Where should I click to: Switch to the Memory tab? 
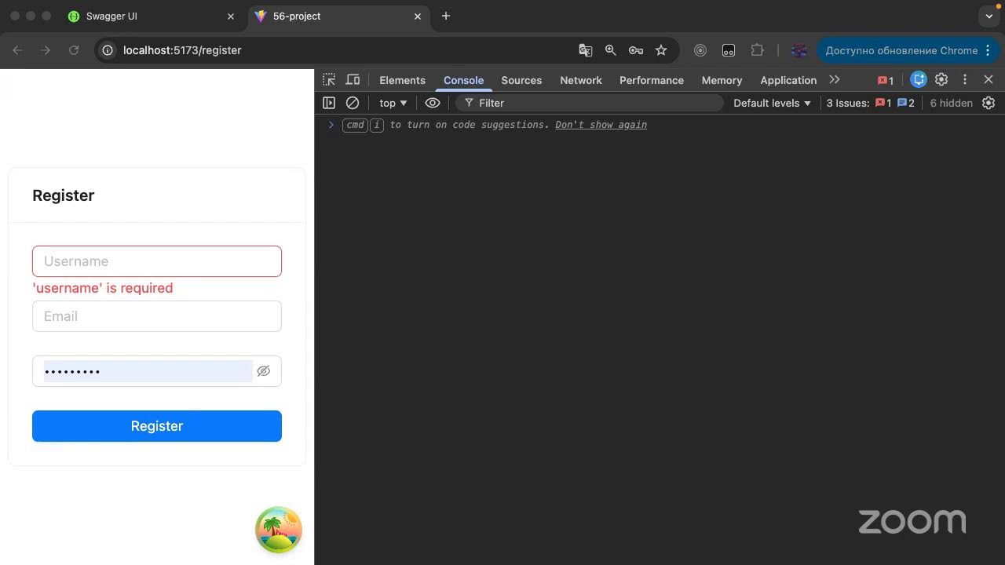click(722, 80)
